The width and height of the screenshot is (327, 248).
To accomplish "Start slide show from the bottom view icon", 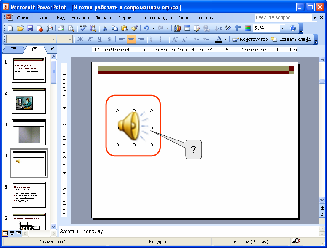I will 19,233.
